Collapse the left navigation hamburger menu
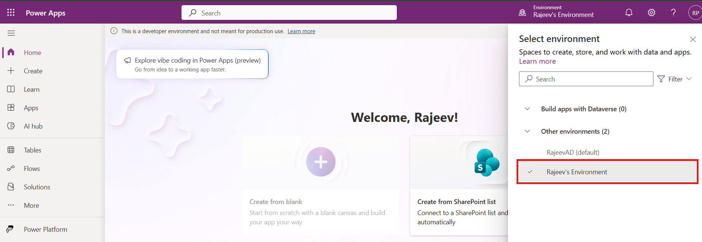This screenshot has height=242, width=702. coord(11,33)
